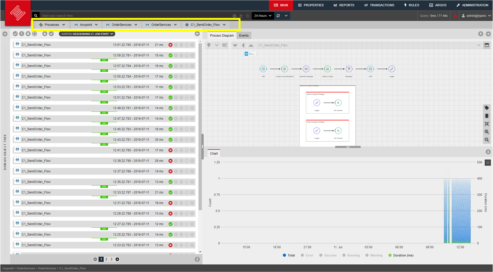
Task: Open the refresh options dropdown arrow
Action: (x=286, y=16)
